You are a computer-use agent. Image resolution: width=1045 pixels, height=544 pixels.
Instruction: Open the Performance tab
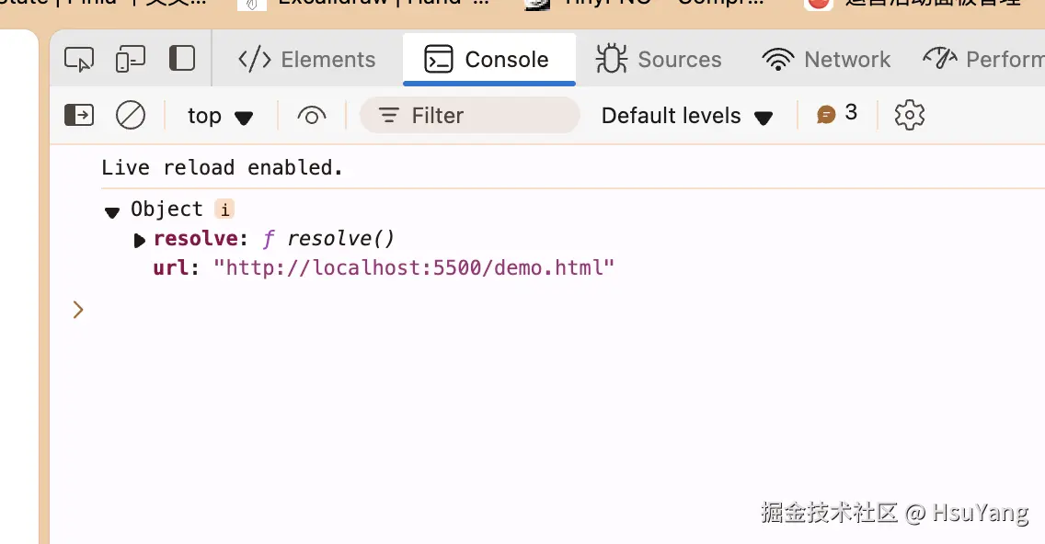click(984, 60)
